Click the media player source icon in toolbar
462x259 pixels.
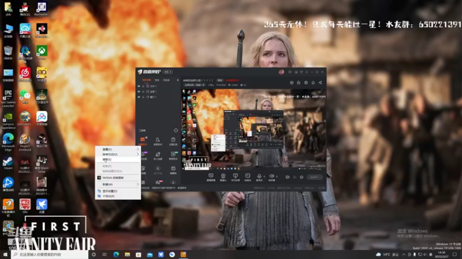point(248,177)
